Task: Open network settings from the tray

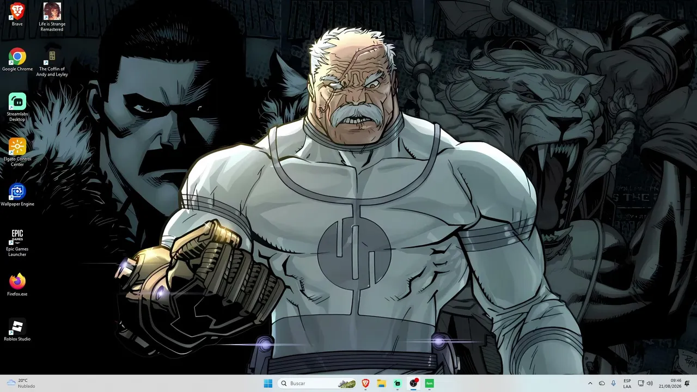Action: pyautogui.click(x=641, y=383)
